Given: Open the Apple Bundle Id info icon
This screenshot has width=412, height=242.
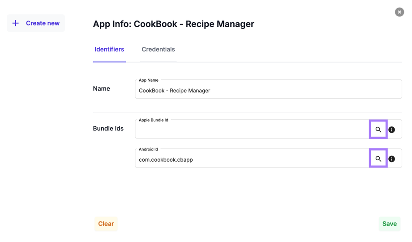Looking at the screenshot, I should 392,129.
